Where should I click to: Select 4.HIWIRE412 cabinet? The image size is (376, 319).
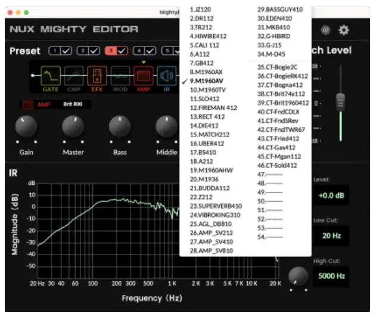pos(208,36)
